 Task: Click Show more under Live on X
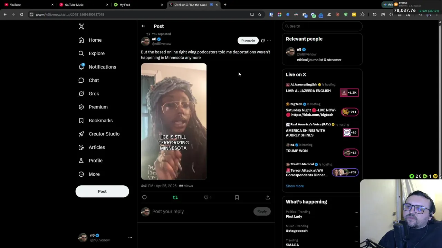[x=295, y=186]
